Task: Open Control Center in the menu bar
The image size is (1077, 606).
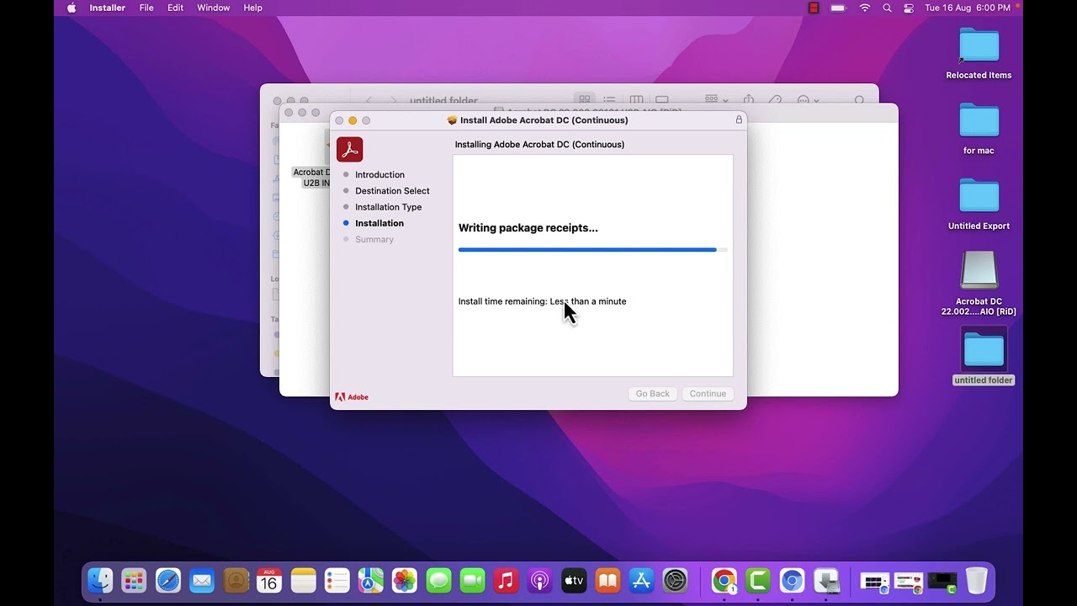Action: [x=909, y=8]
